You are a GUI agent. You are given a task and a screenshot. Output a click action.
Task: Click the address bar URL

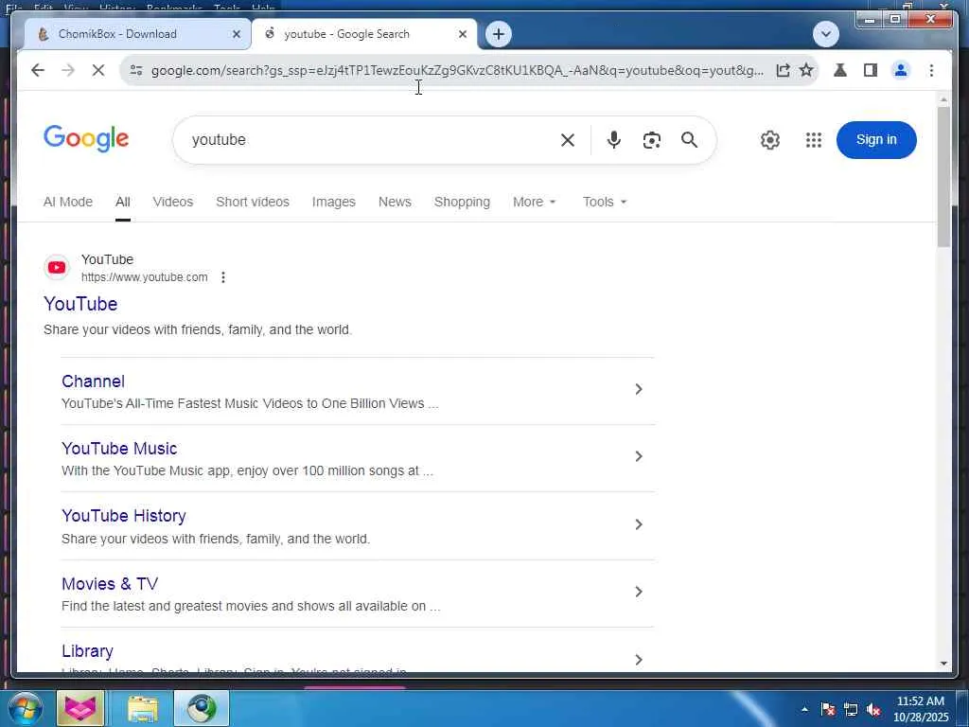point(457,70)
